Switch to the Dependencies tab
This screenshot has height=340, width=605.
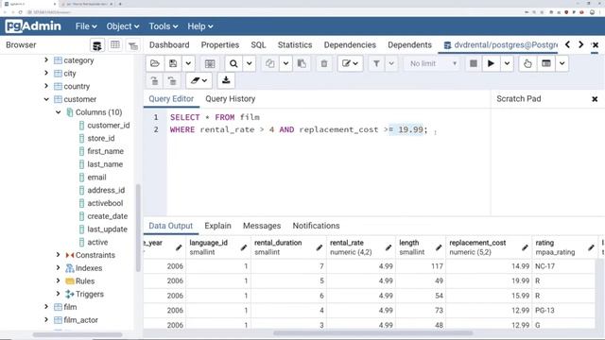point(350,45)
